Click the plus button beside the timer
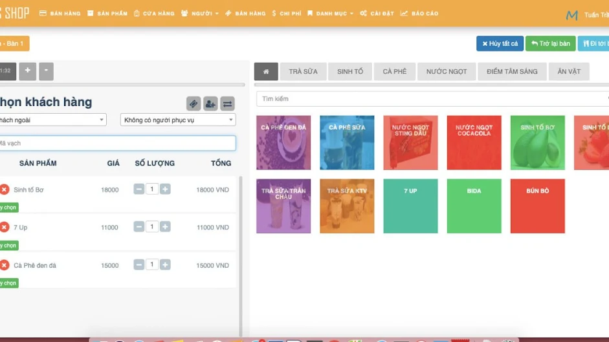The height and width of the screenshot is (342, 609). 28,71
